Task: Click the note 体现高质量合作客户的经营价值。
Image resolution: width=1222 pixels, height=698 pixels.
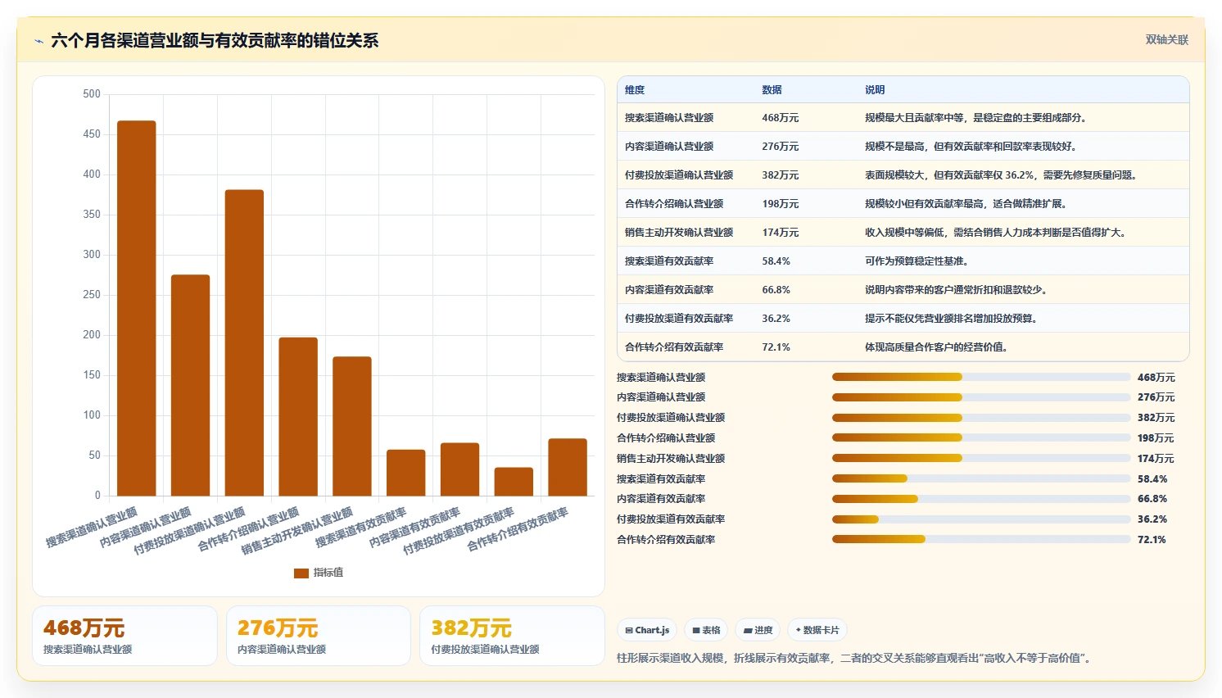Action: pyautogui.click(x=938, y=347)
